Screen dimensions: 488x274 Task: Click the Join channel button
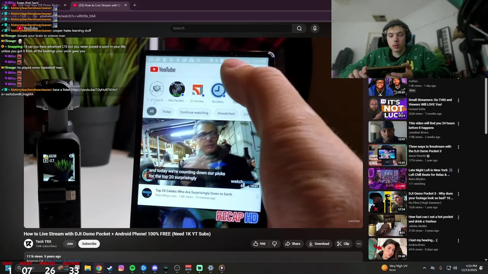[70, 244]
